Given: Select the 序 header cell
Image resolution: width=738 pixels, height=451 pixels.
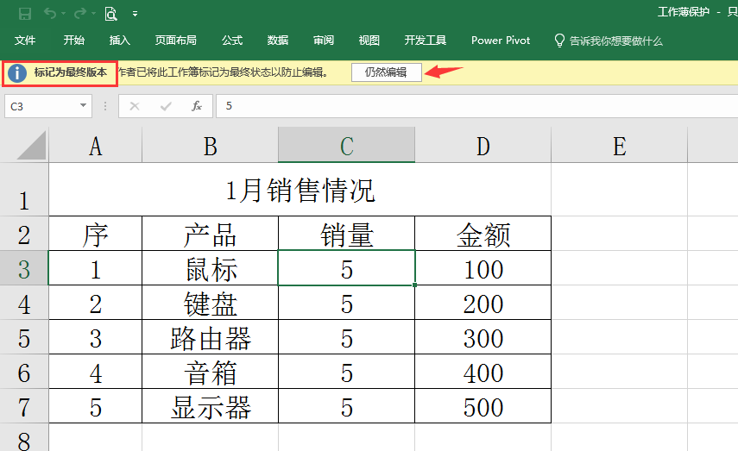Looking at the screenshot, I should point(96,234).
